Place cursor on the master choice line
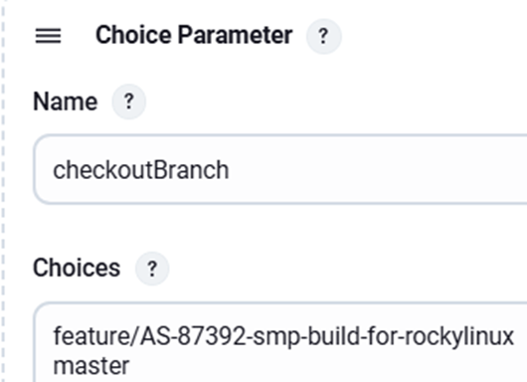 coord(91,366)
